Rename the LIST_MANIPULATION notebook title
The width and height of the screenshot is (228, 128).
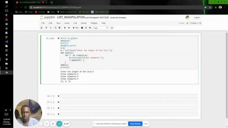point(71,17)
